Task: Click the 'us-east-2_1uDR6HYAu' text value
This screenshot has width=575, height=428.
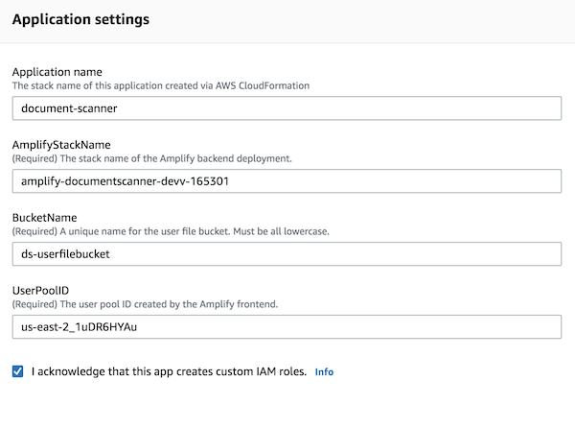Action: tap(85, 326)
